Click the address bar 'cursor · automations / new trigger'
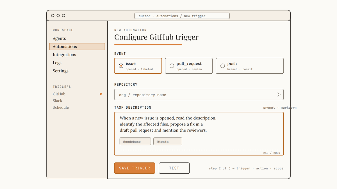Screen dimensions: 337x189 [182, 16]
